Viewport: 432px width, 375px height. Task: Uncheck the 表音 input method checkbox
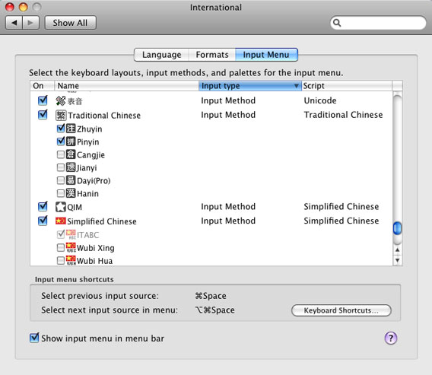(43, 100)
